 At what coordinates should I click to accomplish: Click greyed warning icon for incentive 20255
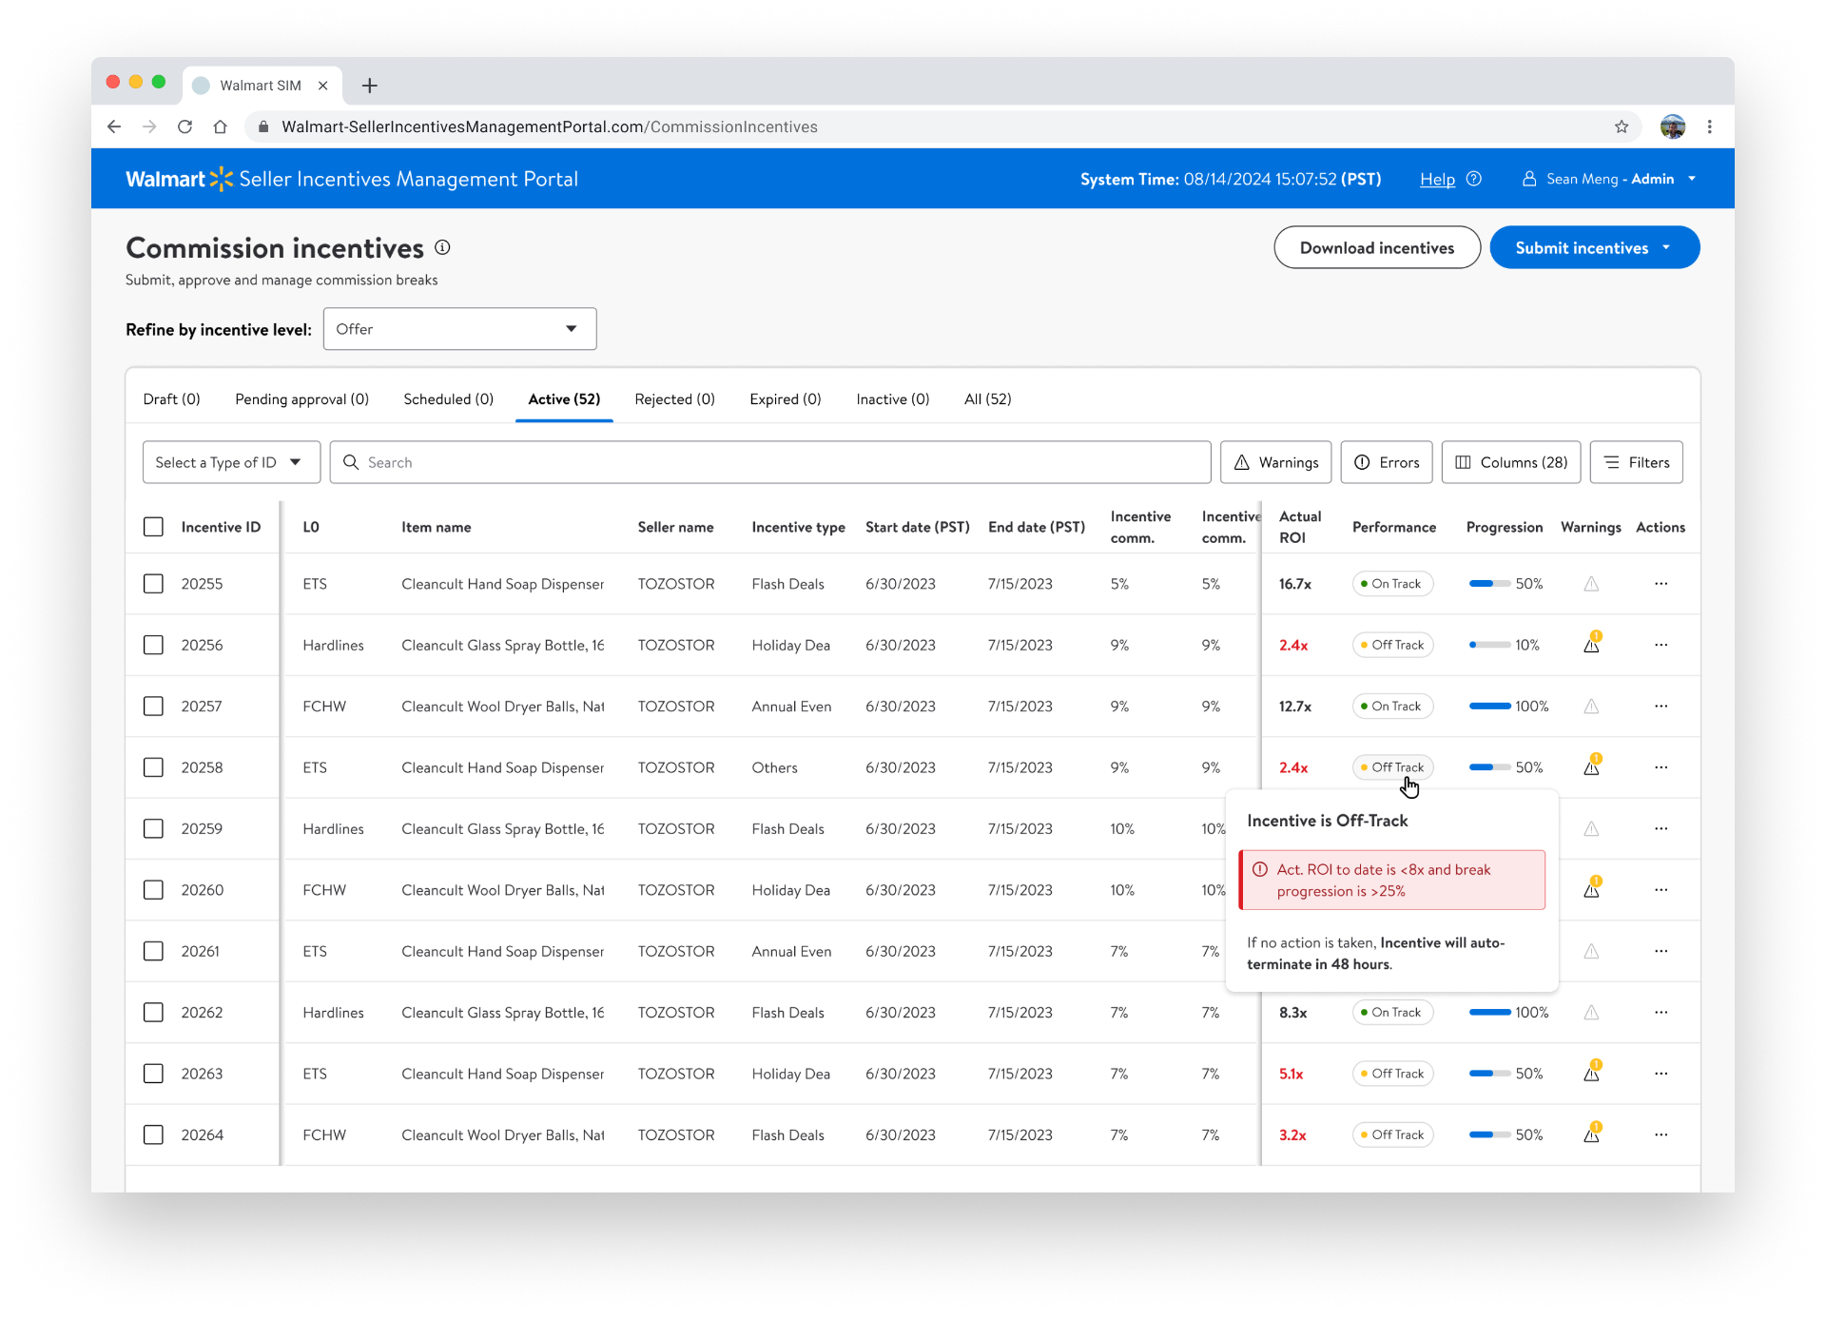coord(1591,584)
